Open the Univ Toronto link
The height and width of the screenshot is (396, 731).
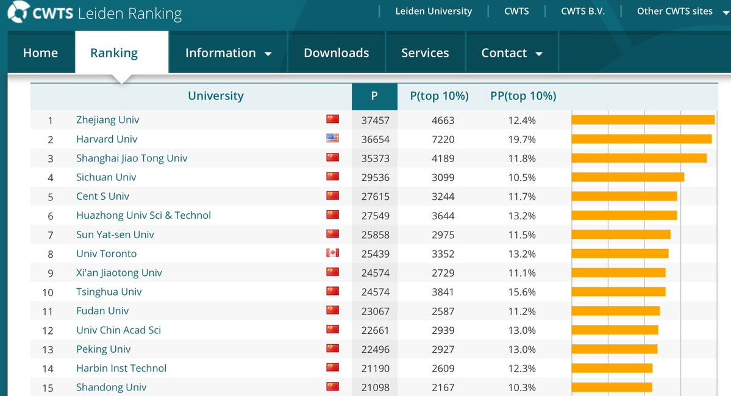106,253
